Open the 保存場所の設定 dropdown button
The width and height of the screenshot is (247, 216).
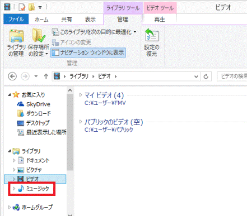coord(39,42)
